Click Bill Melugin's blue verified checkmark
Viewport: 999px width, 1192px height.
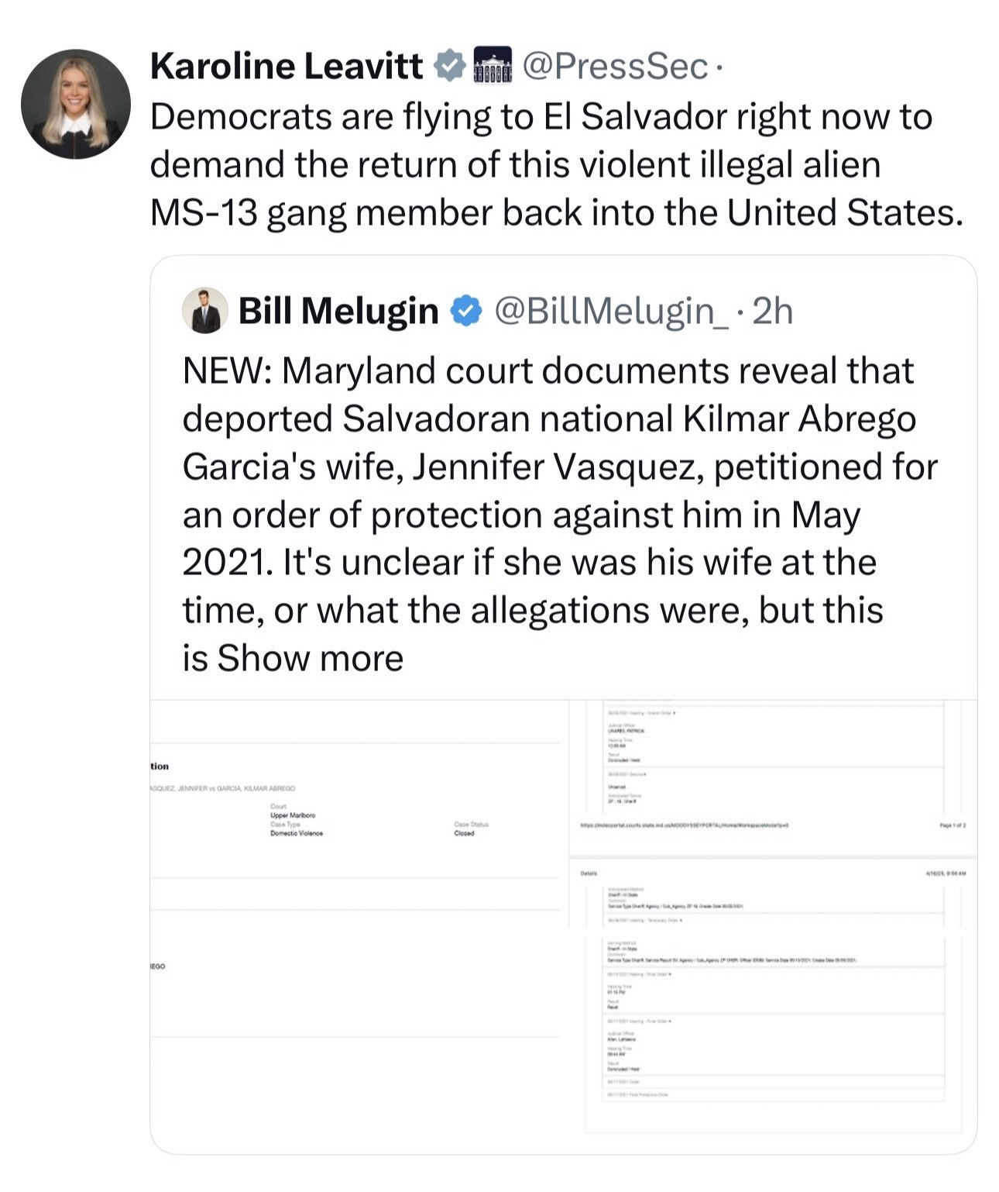pos(465,312)
